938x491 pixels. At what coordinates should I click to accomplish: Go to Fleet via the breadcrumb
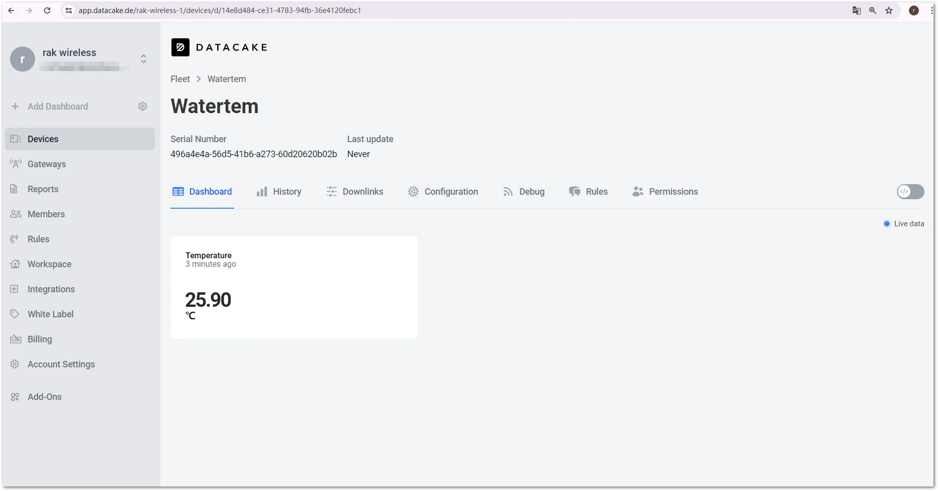pyautogui.click(x=180, y=79)
